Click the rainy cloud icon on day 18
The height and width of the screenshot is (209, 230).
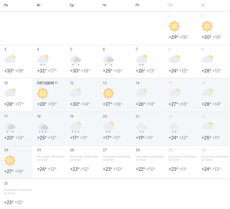click(43, 128)
